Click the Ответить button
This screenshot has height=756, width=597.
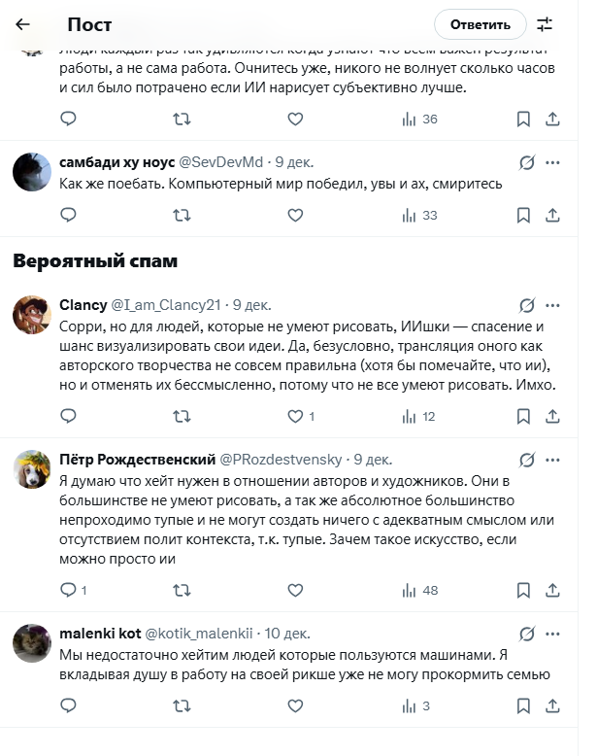click(480, 24)
